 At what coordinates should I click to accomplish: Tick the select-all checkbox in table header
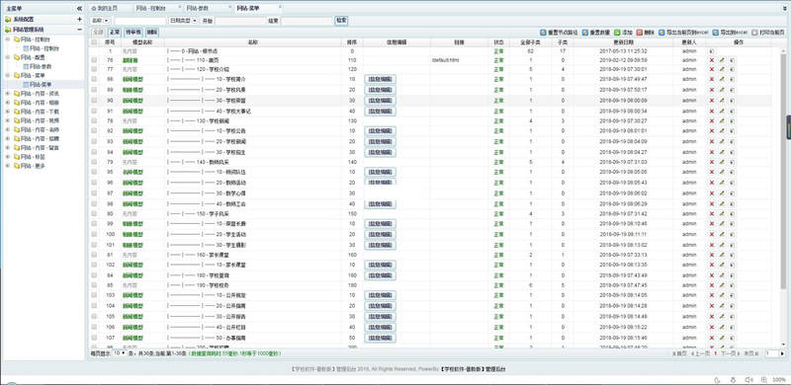click(94, 42)
